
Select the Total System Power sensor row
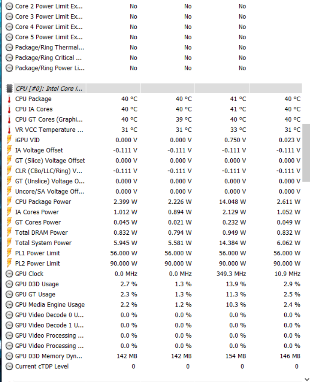[x=43, y=243]
